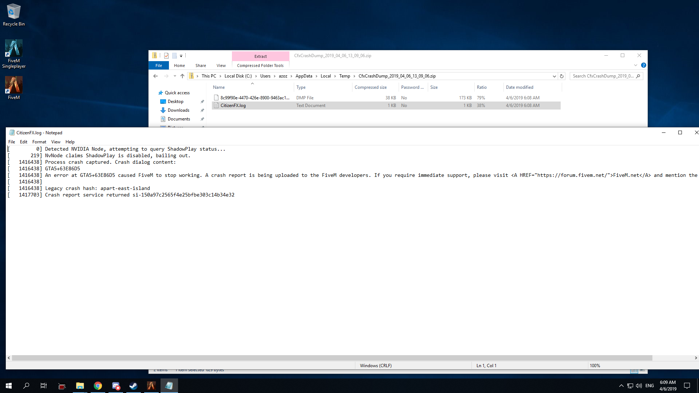Click the Recycle Bin icon

click(x=13, y=15)
